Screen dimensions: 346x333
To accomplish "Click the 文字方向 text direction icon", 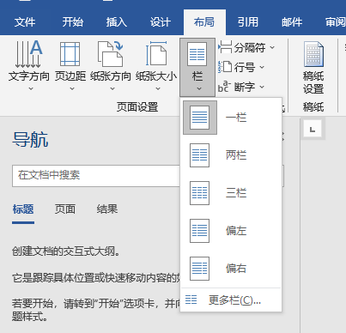I will pos(28,54).
